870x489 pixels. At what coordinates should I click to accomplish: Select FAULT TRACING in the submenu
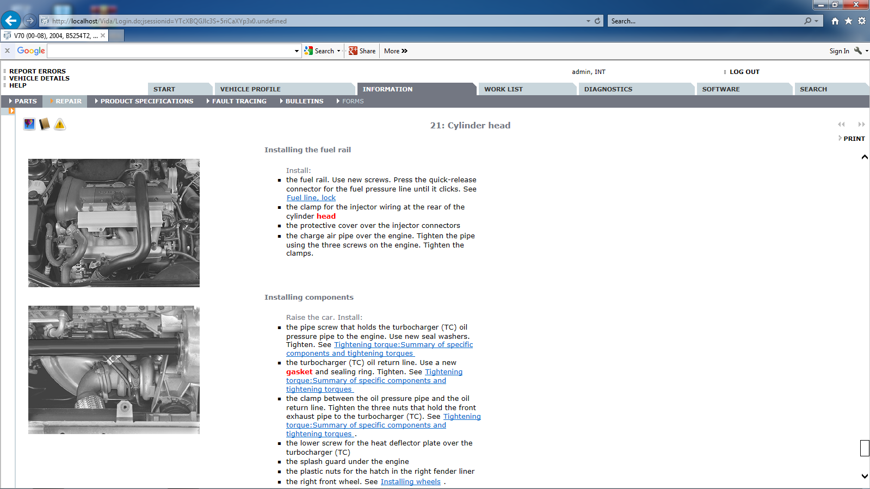[239, 101]
